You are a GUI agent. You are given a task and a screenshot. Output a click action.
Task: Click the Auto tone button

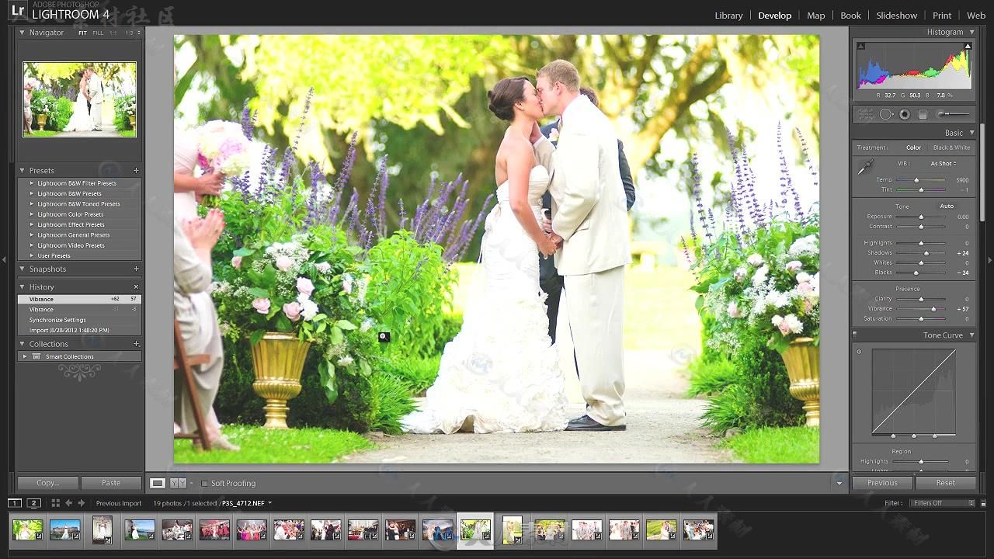click(947, 206)
